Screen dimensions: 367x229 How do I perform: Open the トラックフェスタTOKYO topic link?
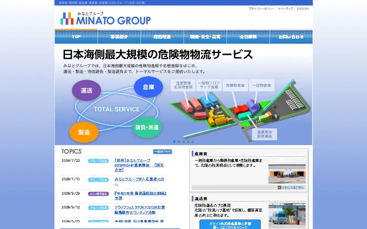140,210
